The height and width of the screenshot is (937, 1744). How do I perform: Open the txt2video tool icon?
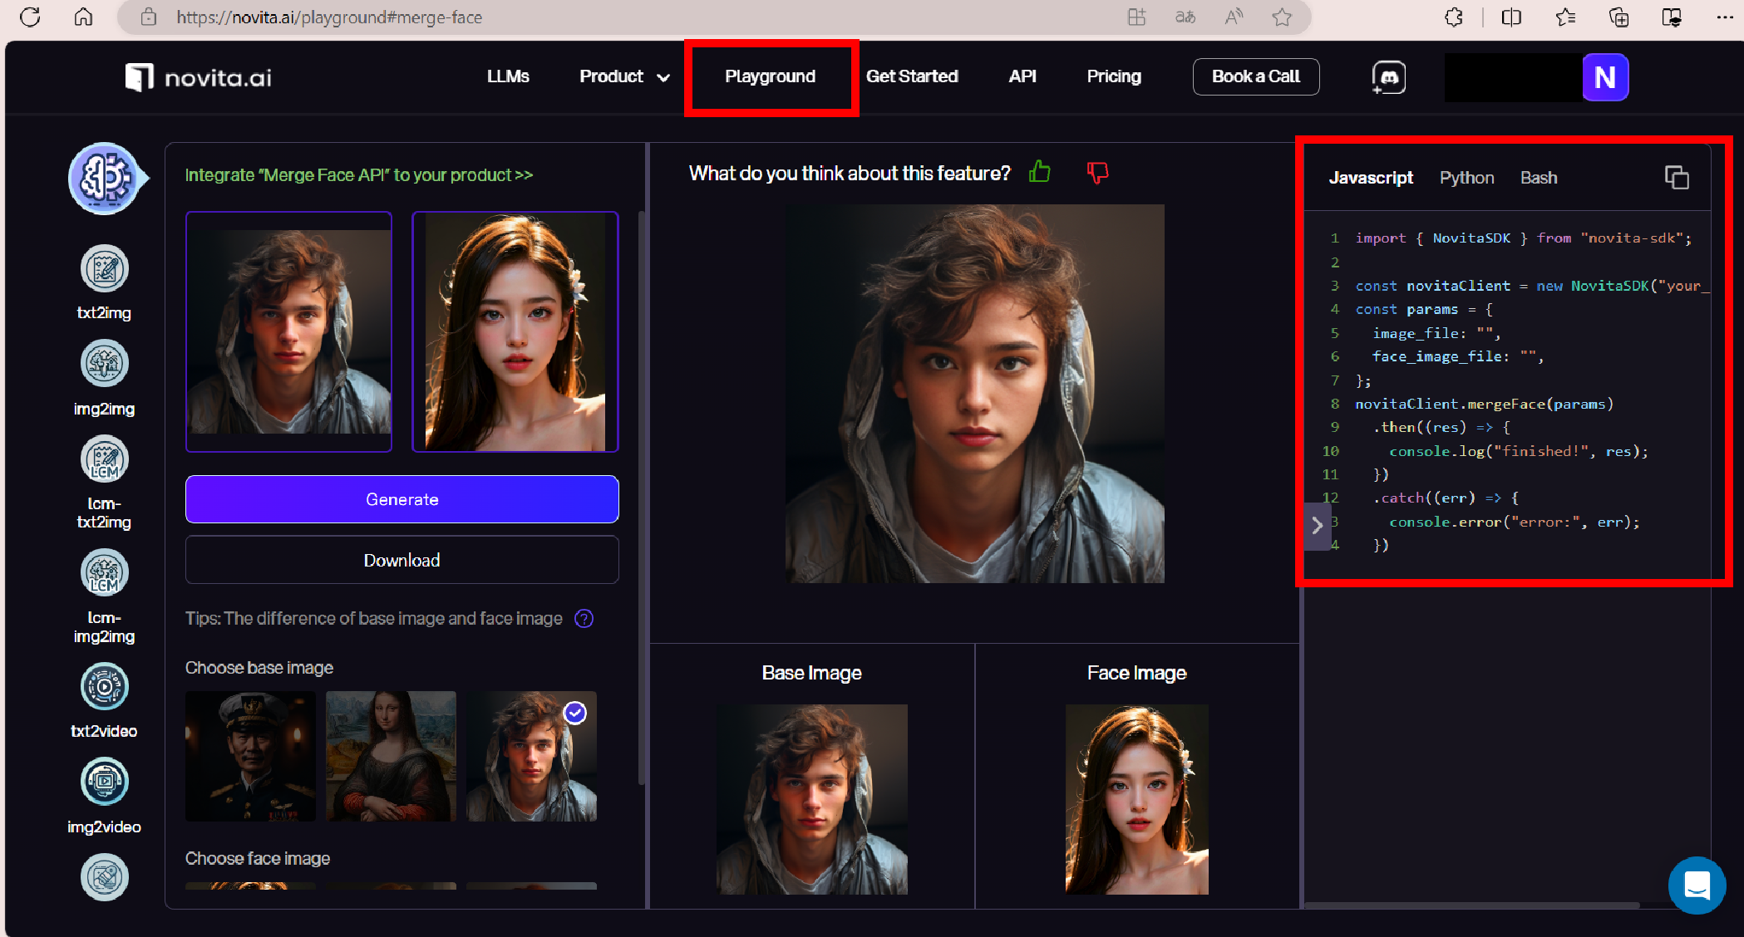point(104,686)
